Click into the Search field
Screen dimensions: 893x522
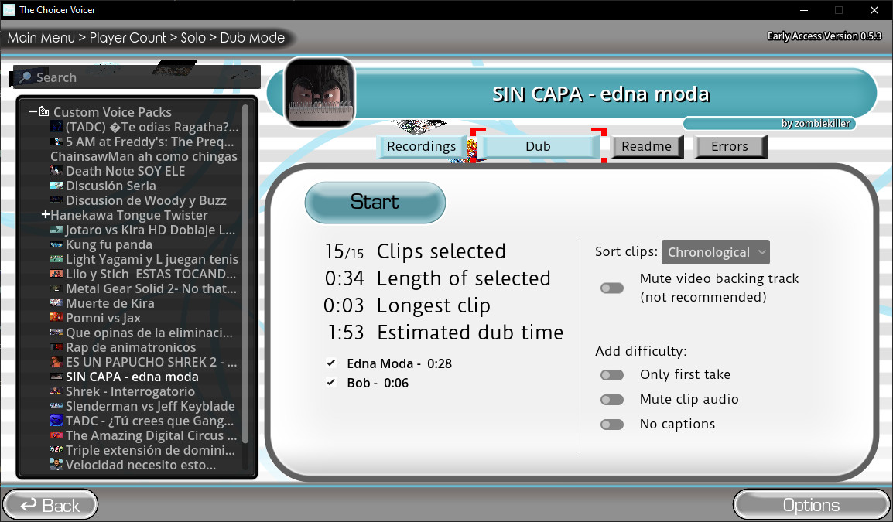pyautogui.click(x=137, y=77)
